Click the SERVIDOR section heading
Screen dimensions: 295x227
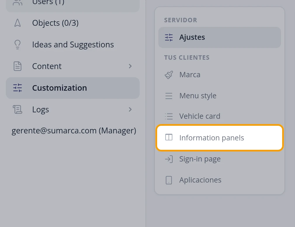181,20
